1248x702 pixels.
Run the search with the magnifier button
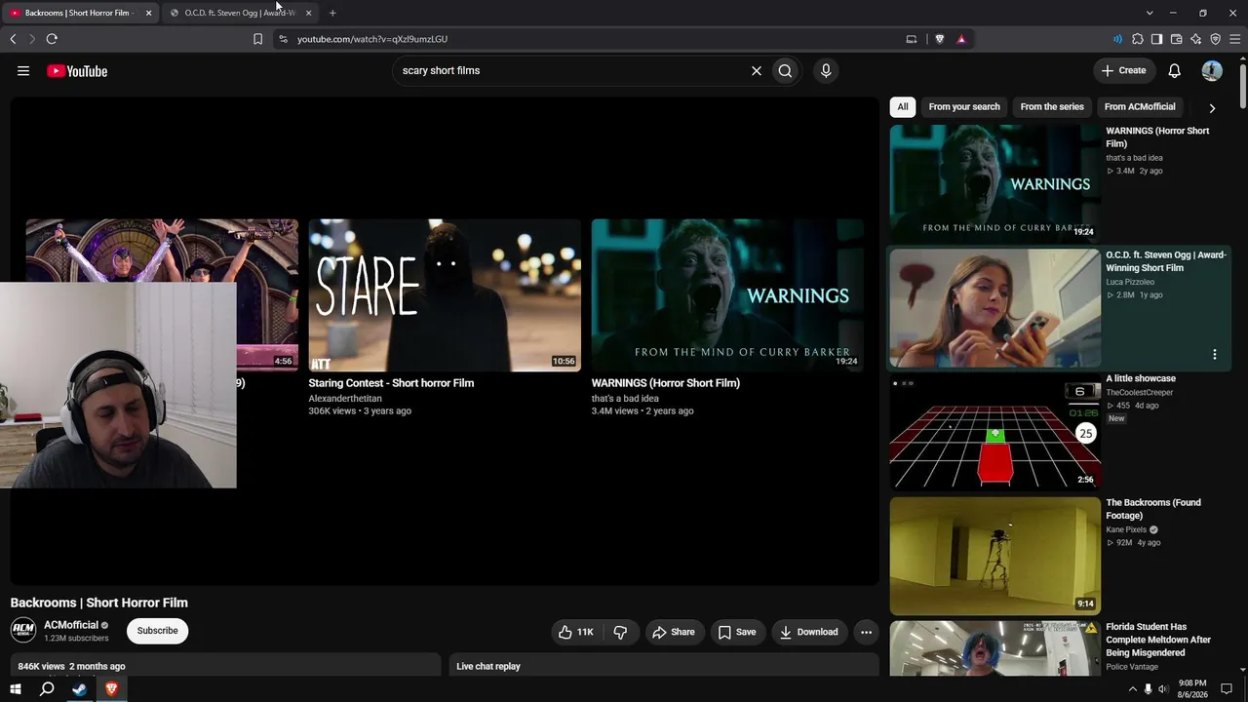click(785, 71)
